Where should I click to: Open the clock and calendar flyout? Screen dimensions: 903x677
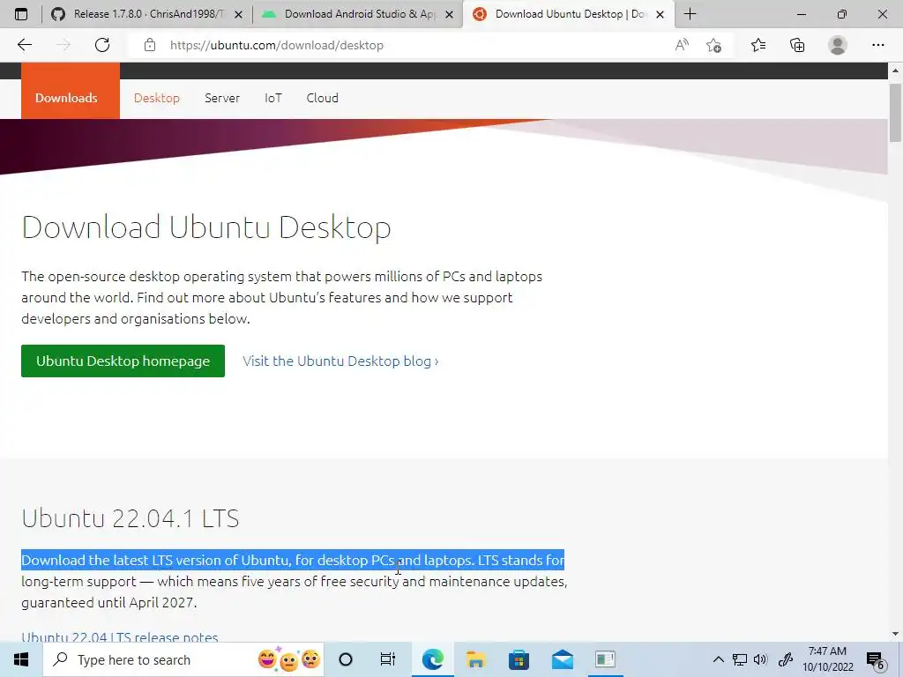pyautogui.click(x=827, y=659)
